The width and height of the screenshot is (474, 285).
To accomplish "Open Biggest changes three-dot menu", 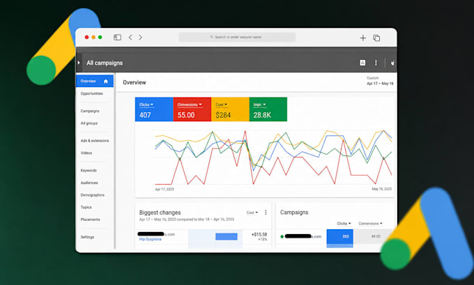I will pyautogui.click(x=266, y=213).
